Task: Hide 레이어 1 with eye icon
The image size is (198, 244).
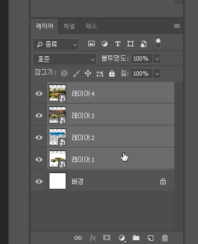Action: tap(39, 159)
